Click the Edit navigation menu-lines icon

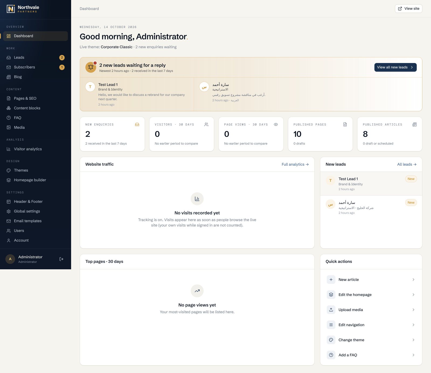[x=331, y=325]
